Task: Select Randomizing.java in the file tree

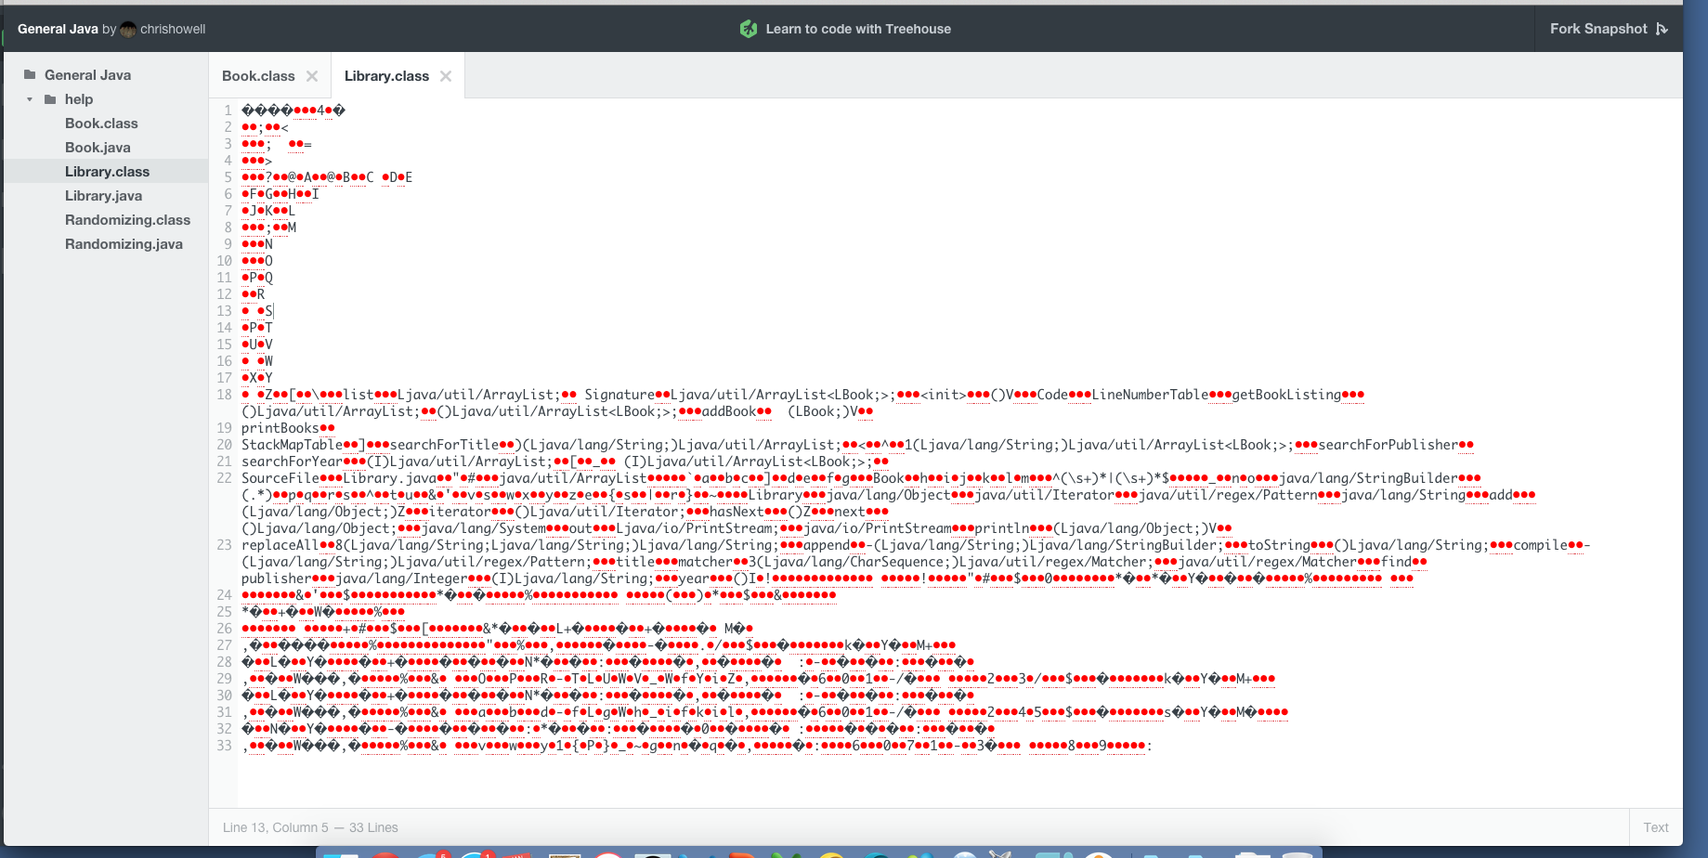Action: pos(124,244)
